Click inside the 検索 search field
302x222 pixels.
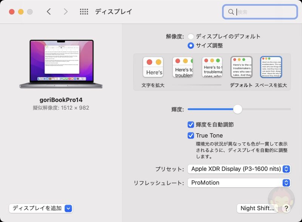pos(260,12)
